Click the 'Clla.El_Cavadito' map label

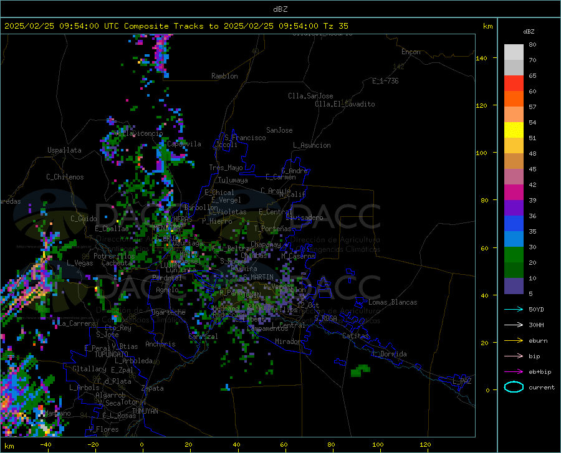pyautogui.click(x=345, y=104)
